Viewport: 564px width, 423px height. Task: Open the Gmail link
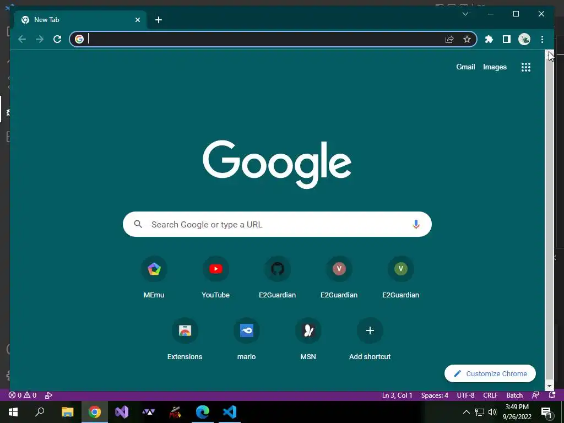coord(465,67)
